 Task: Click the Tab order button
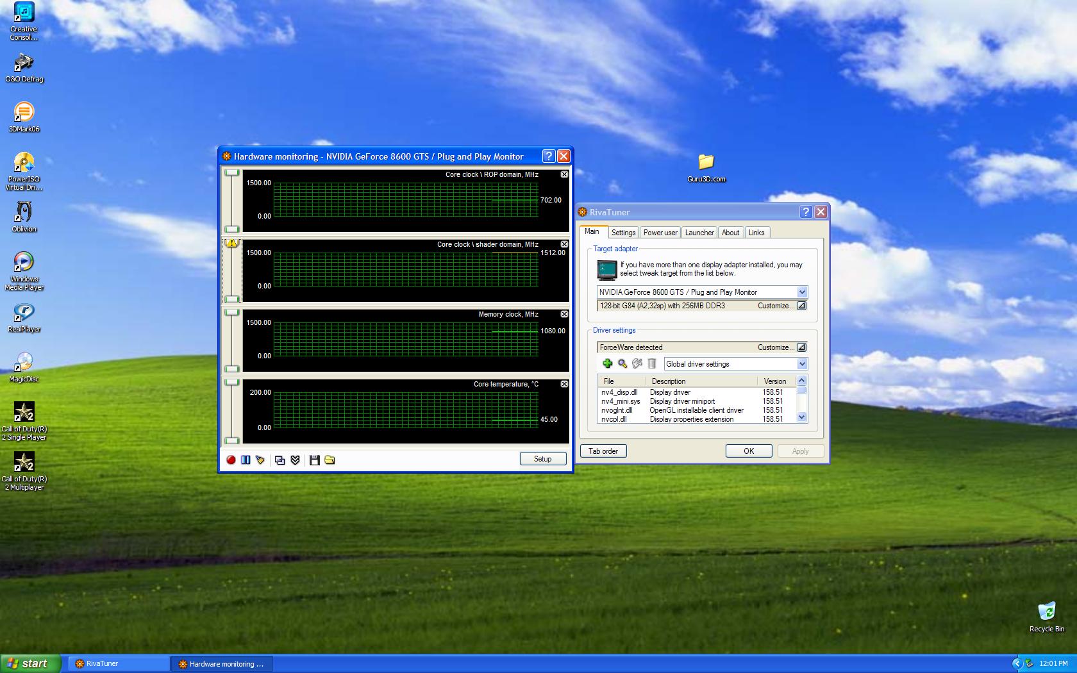(603, 451)
